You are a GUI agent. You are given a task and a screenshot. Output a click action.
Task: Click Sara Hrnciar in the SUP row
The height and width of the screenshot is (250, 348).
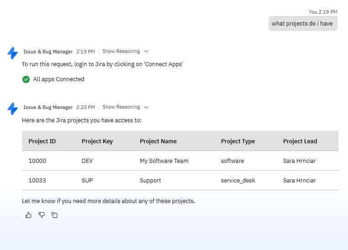[x=300, y=180]
